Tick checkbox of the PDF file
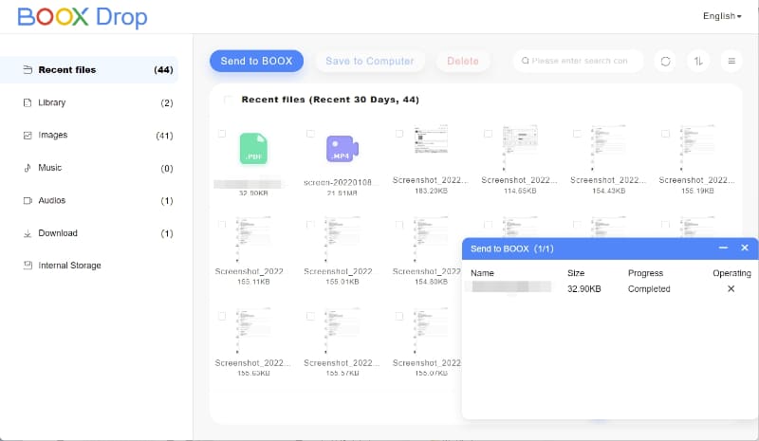This screenshot has width=759, height=441. pyautogui.click(x=222, y=134)
